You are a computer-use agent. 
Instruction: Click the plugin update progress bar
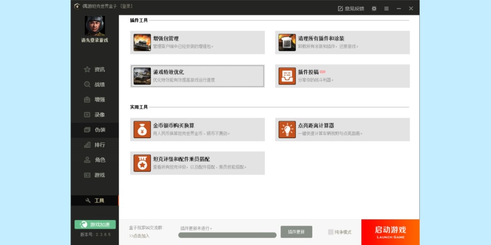227,235
